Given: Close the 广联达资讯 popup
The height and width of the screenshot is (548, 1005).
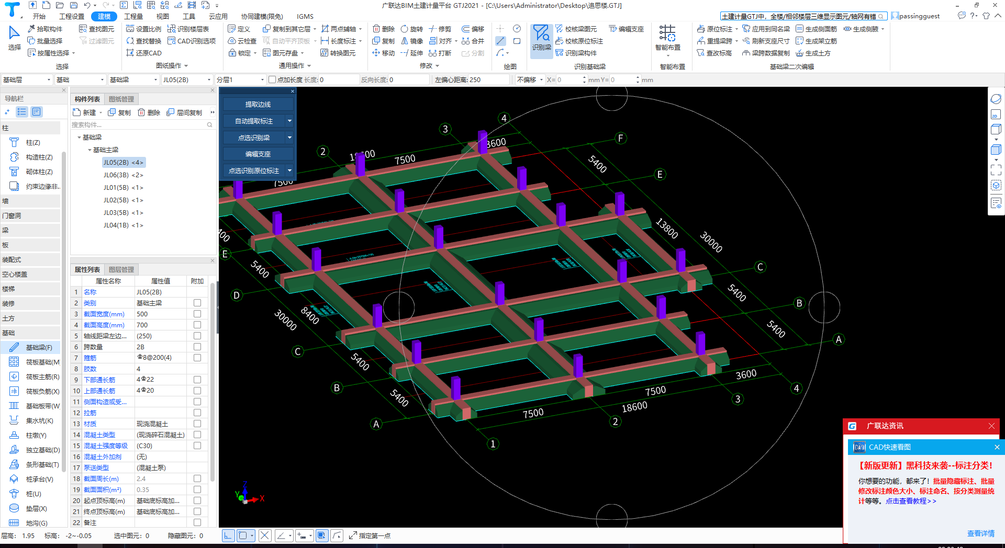Looking at the screenshot, I should point(991,426).
